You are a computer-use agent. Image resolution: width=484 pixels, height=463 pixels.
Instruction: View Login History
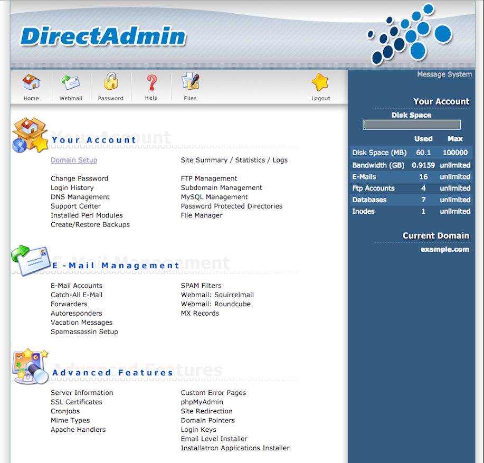pyautogui.click(x=72, y=187)
